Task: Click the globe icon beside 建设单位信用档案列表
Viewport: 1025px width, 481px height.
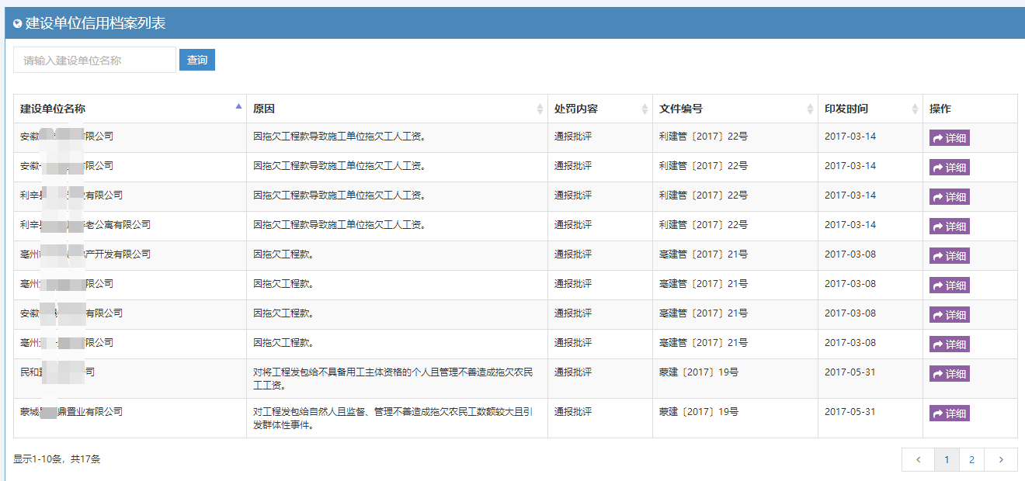Action: coord(18,24)
